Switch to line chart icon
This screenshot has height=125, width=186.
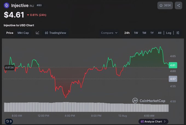click(37, 33)
